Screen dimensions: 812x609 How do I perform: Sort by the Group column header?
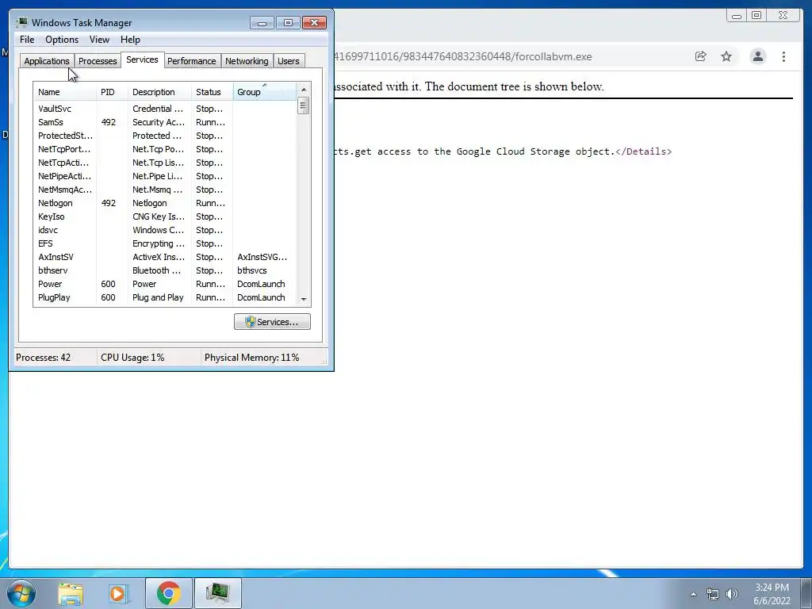(265, 92)
